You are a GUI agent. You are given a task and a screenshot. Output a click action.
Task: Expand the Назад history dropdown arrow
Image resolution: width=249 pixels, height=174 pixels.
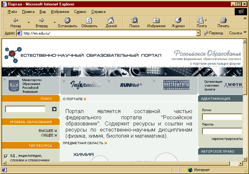coord(29,23)
